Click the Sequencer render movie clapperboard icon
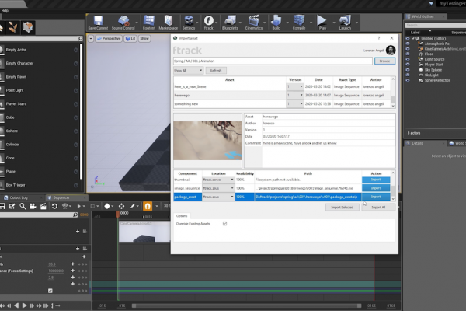Screen dimensions: 466x311 [x=43, y=206]
